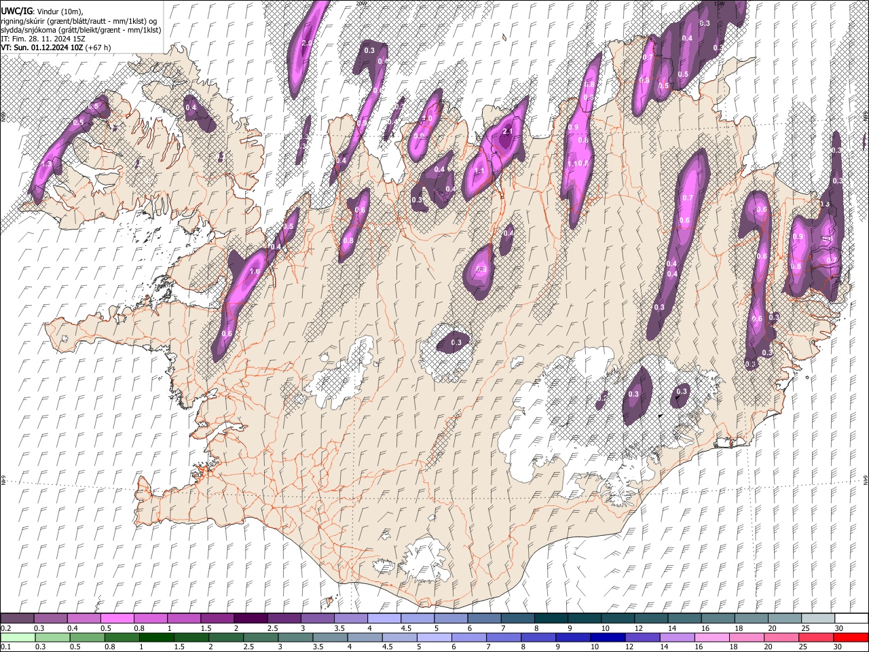The width and height of the screenshot is (869, 652).
Task: Click the bottom-row legend swatch between 2.5 and 3
Action: click(x=260, y=637)
